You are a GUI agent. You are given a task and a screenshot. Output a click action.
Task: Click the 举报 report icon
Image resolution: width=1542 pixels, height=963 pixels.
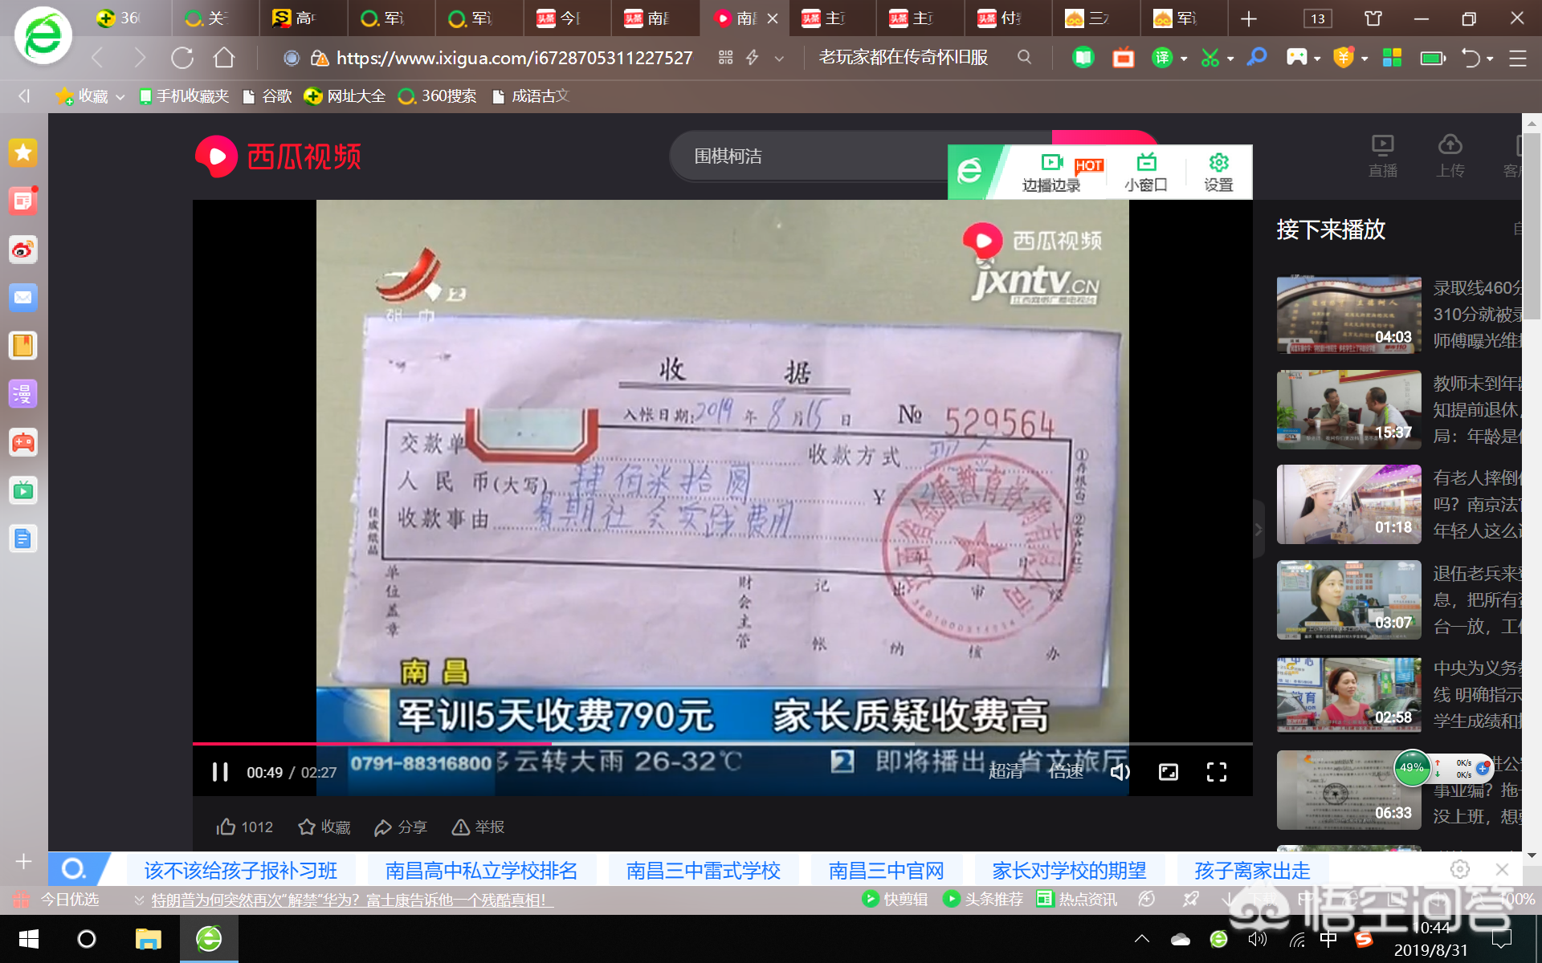(x=461, y=827)
